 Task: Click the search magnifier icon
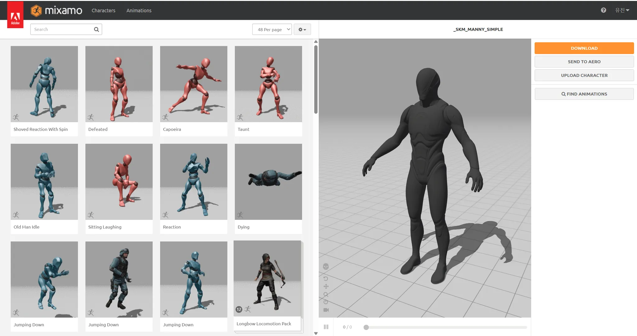[96, 30]
